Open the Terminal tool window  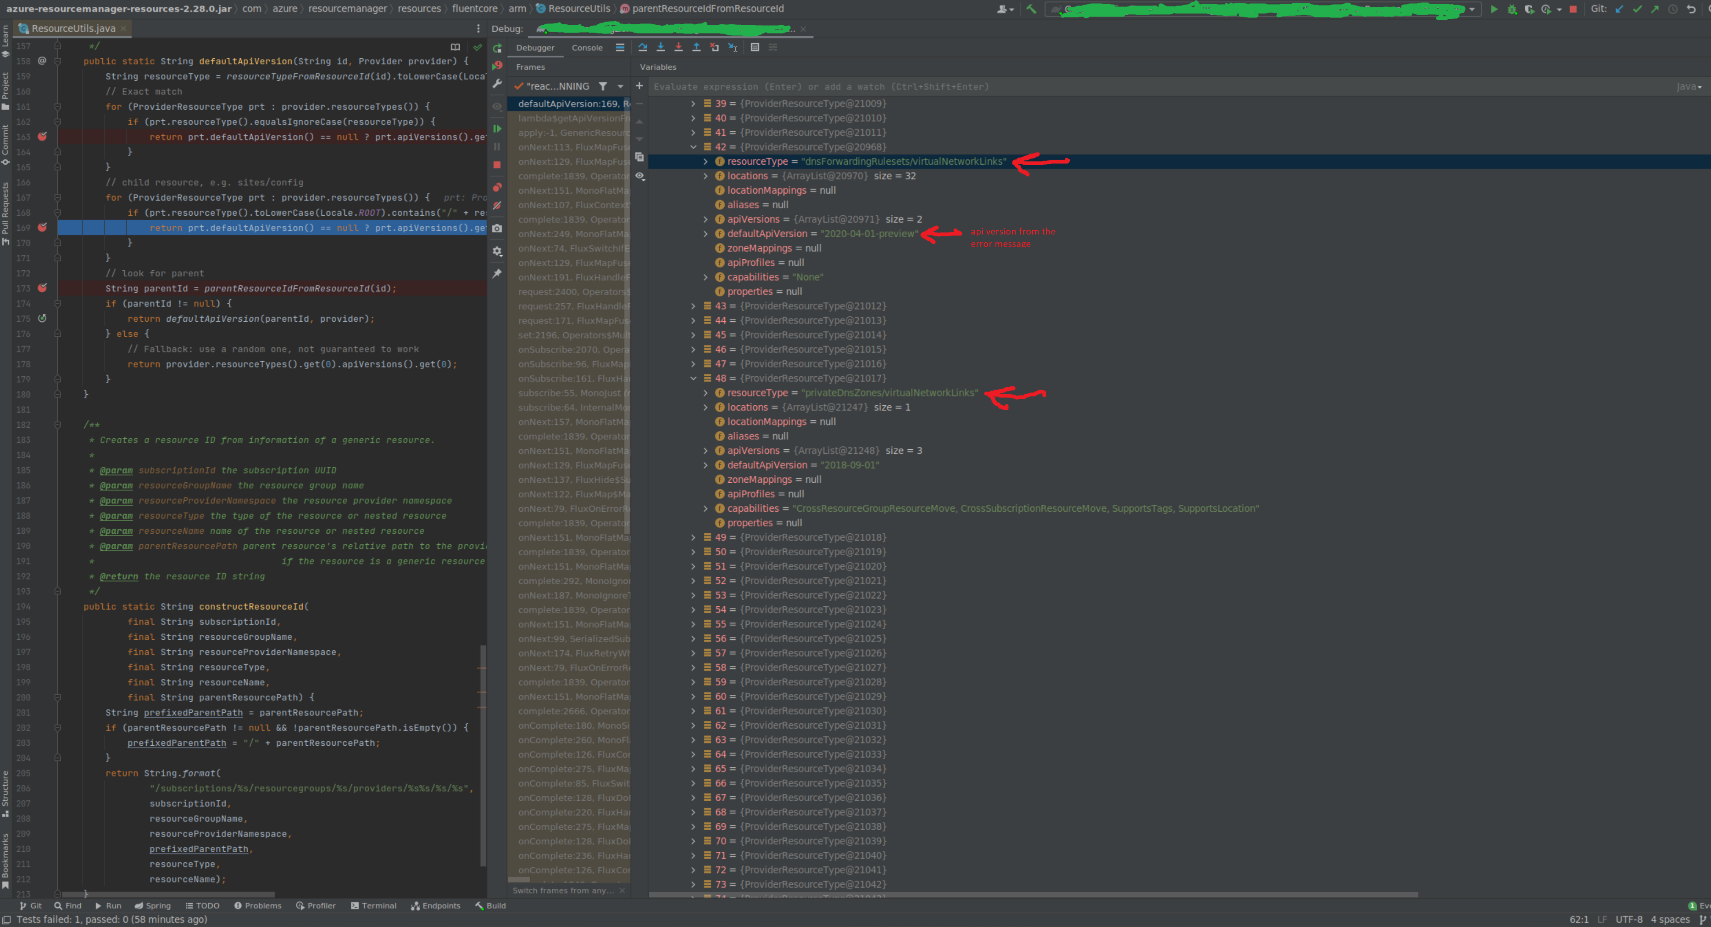tap(374, 905)
